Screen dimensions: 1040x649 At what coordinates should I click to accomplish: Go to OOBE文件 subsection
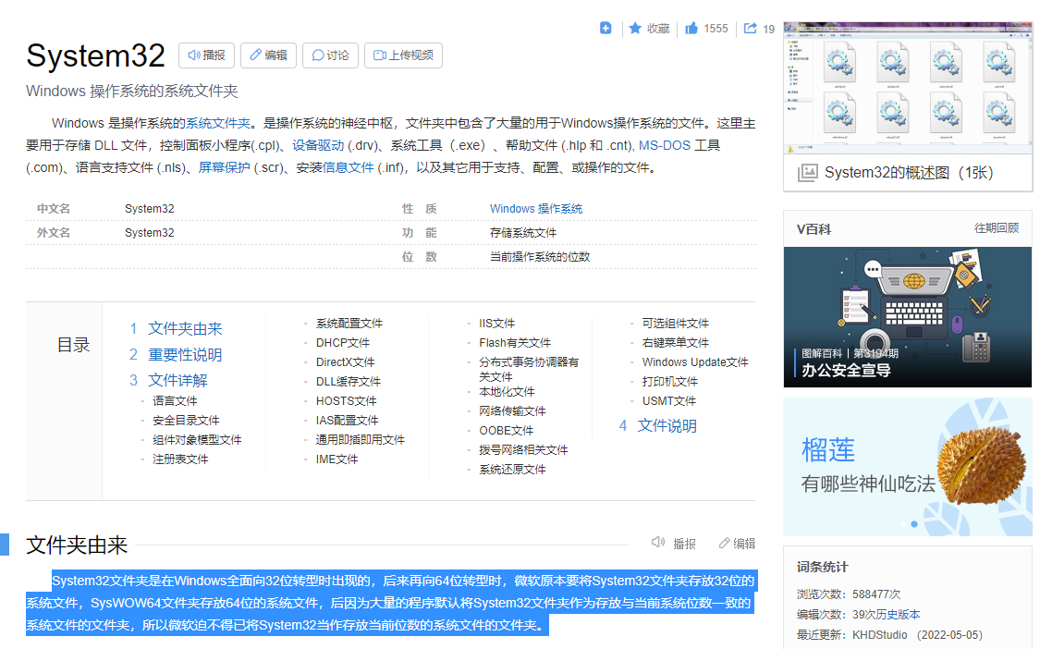click(x=506, y=430)
